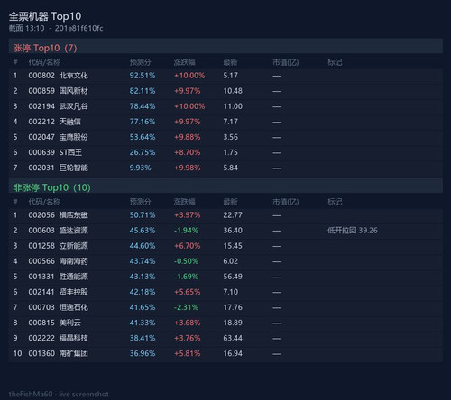Click the +9.88% change value
Image resolution: width=451 pixels, height=400 pixels.
tap(187, 137)
